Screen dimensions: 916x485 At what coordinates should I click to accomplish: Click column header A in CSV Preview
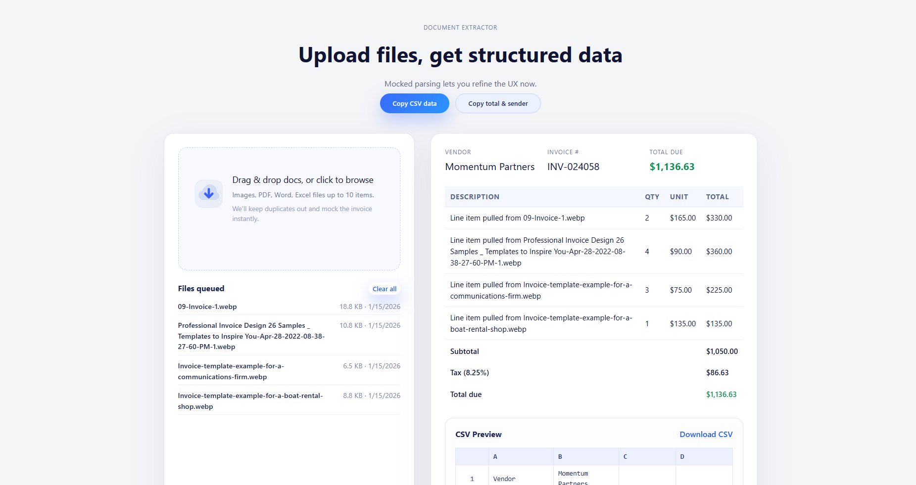(495, 456)
